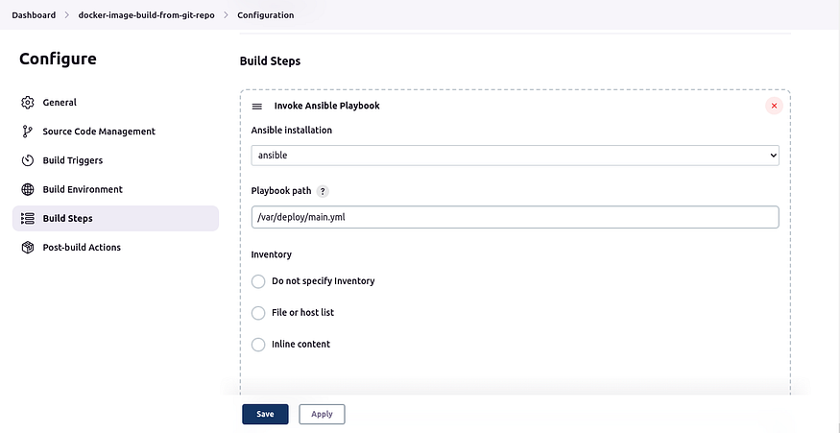Click the drag handle beside Invoke Ansible Playbook
840x433 pixels.
(257, 106)
